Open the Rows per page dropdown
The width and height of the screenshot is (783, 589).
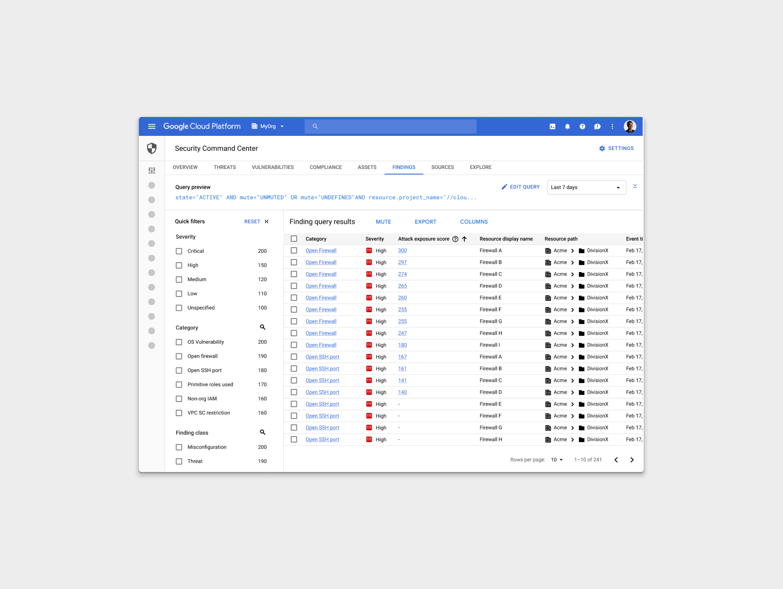(556, 460)
